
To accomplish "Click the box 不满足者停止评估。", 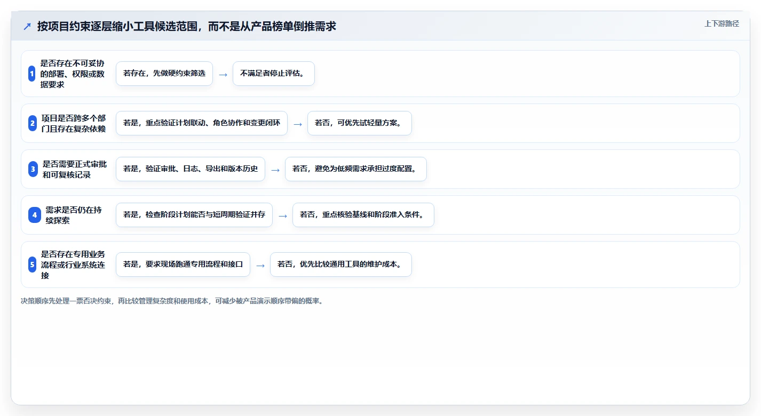I will [274, 74].
